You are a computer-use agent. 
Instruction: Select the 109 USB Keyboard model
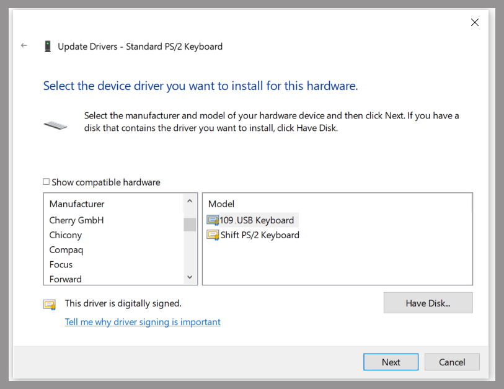[257, 220]
